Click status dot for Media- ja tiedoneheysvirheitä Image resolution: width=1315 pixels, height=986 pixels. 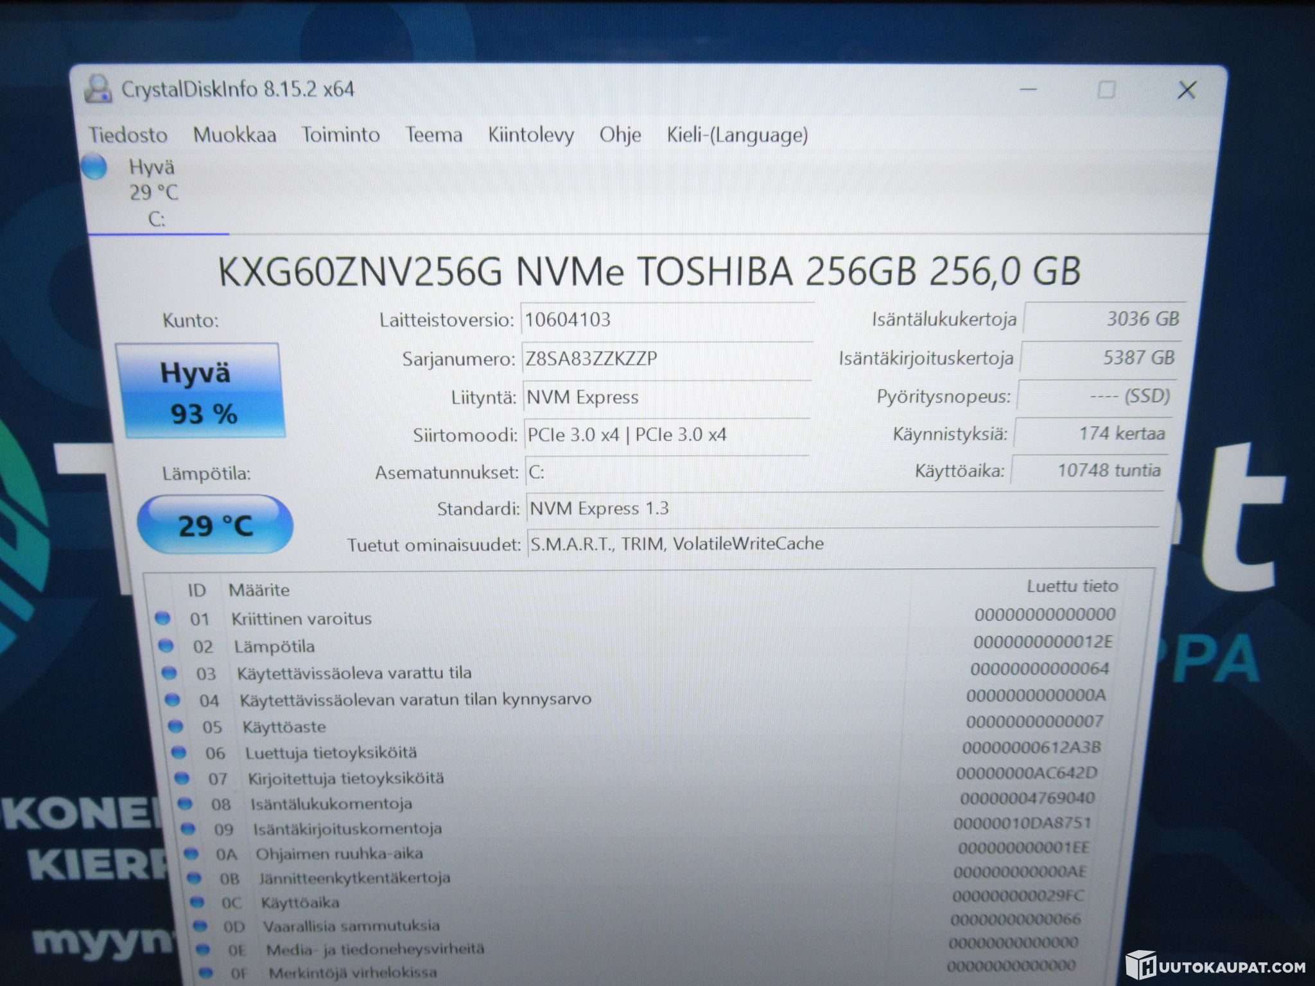(203, 949)
